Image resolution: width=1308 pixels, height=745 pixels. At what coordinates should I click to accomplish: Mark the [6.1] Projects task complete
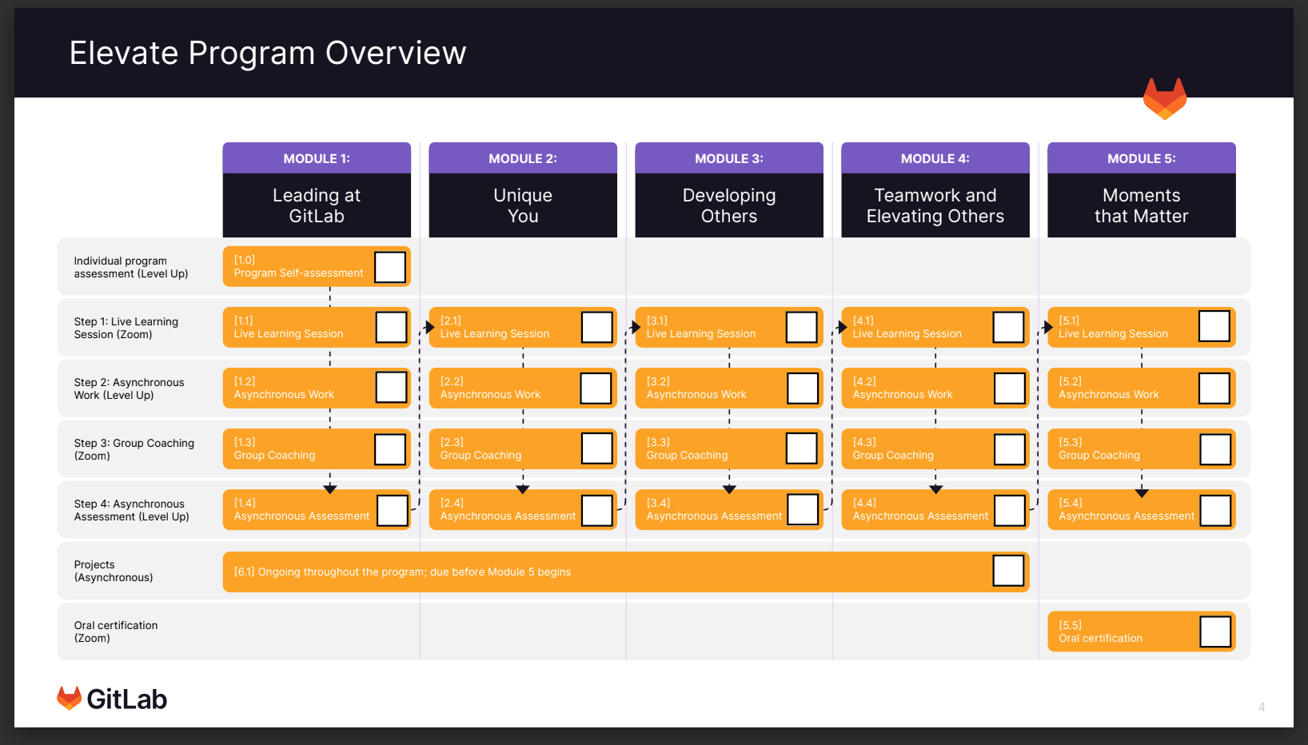[1008, 571]
